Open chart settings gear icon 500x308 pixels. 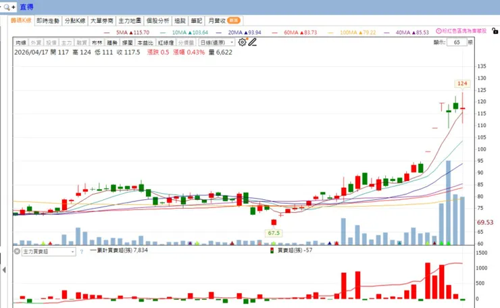(242, 42)
